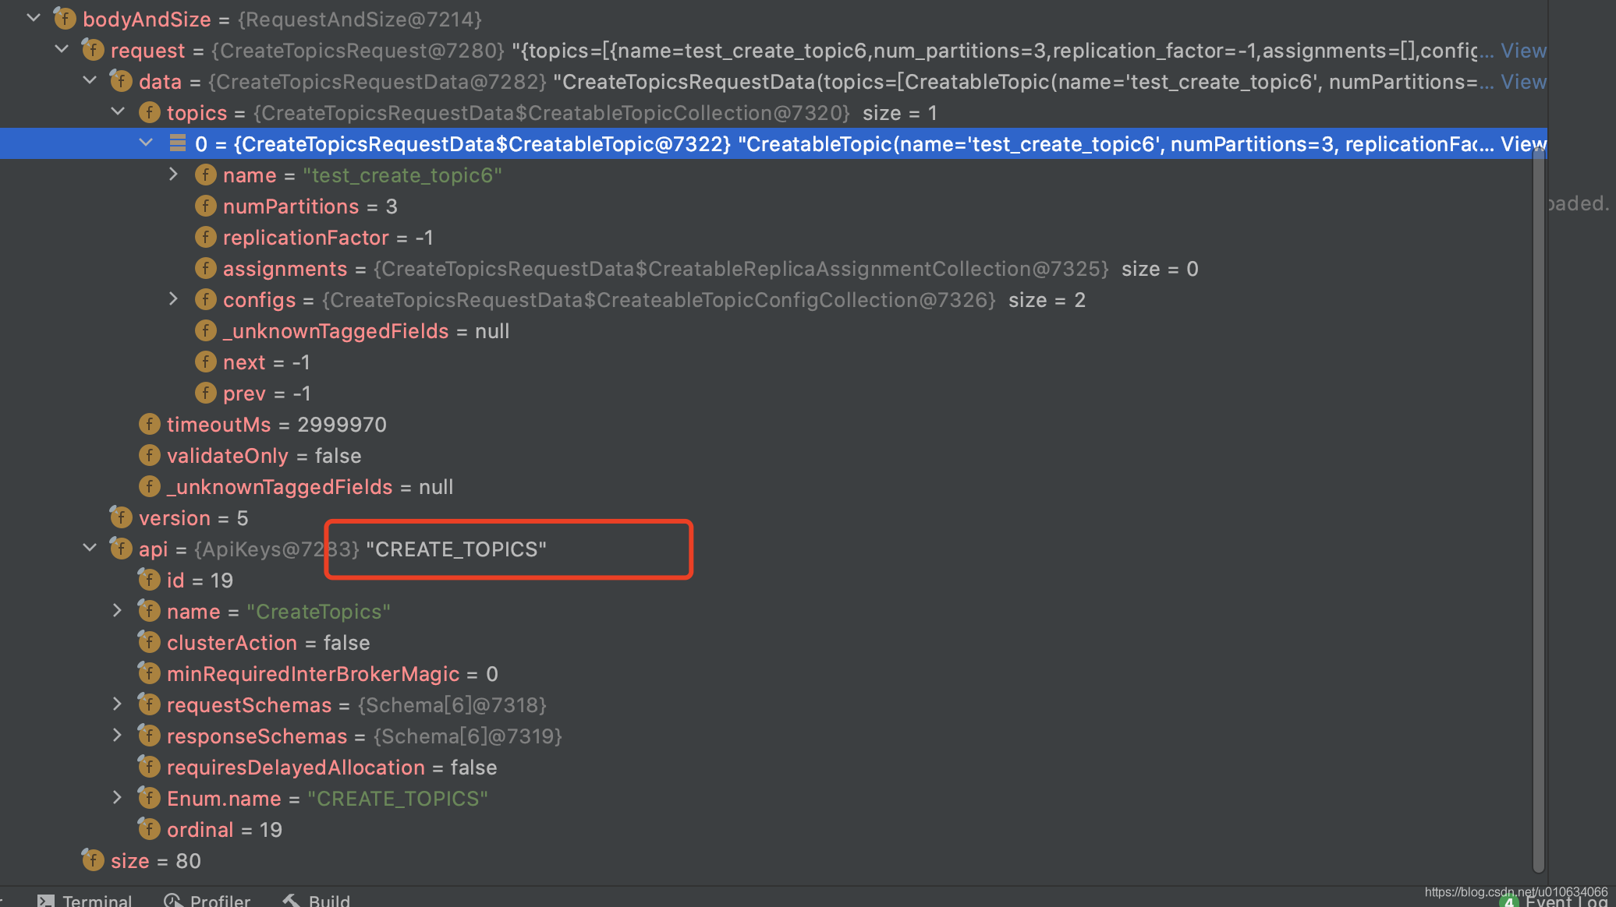Collapse the topics collection node

pyautogui.click(x=118, y=111)
